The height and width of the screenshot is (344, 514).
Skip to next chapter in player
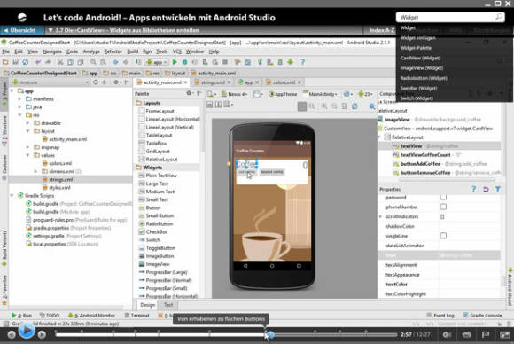click(x=42, y=335)
